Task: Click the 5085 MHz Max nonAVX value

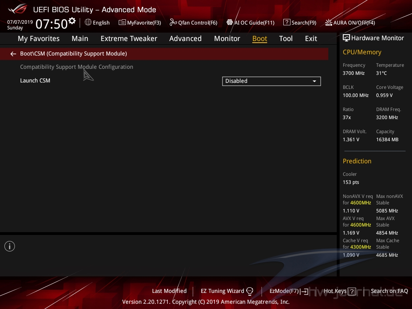Action: coord(387,211)
